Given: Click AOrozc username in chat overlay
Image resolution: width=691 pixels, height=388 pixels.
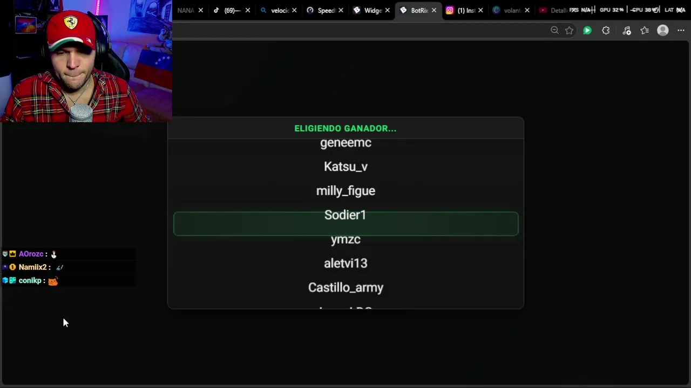Looking at the screenshot, I should (x=31, y=254).
